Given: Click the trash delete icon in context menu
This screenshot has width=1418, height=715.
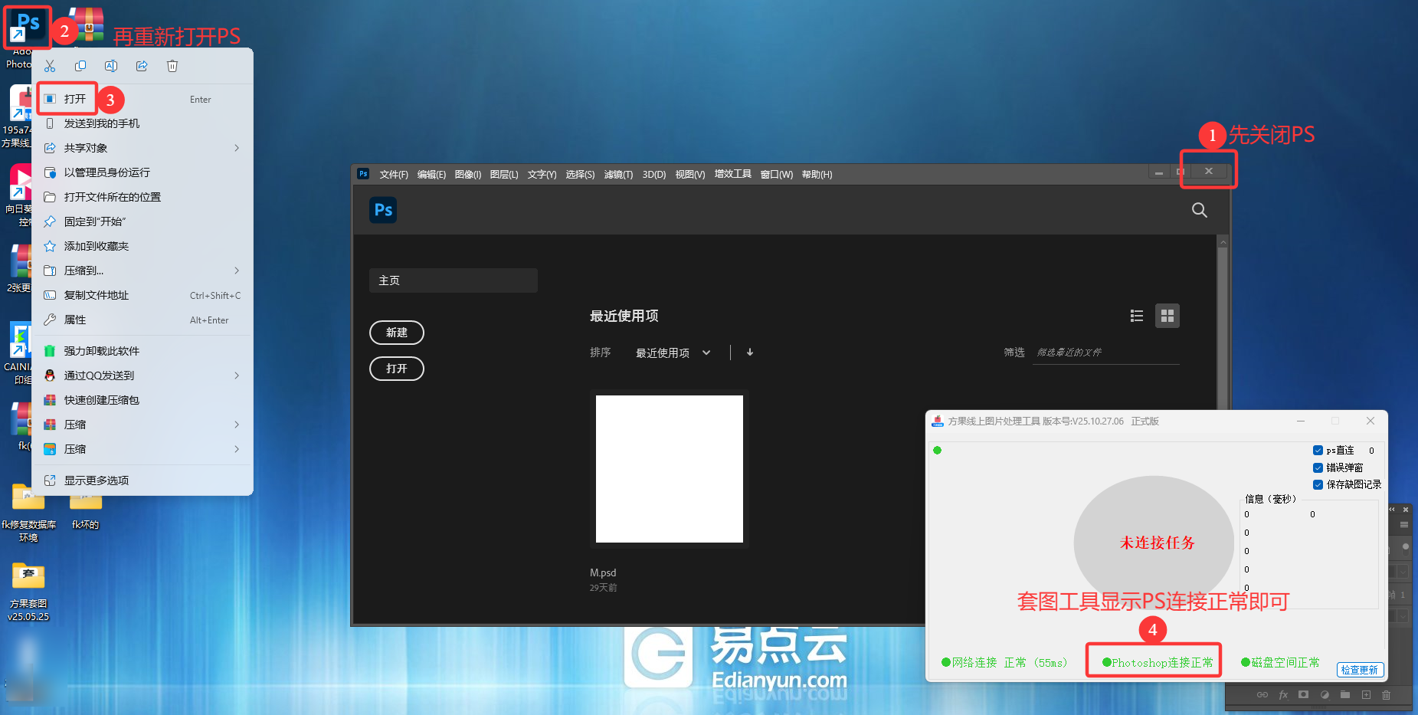Looking at the screenshot, I should 172,66.
